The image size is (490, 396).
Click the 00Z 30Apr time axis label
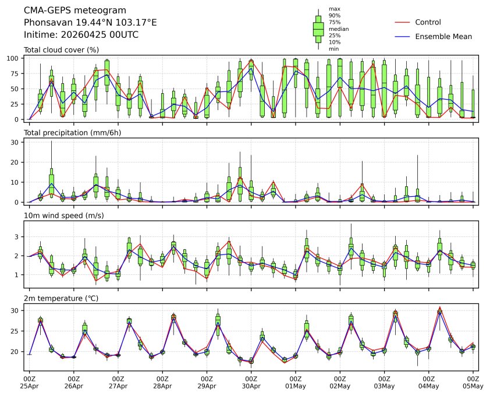click(x=251, y=382)
